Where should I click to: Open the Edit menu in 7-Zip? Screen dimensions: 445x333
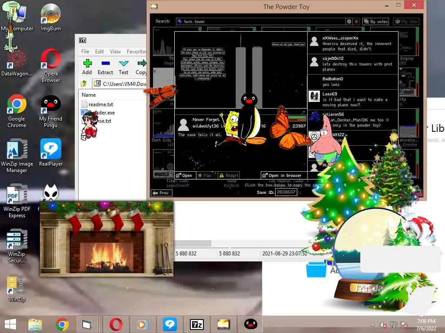pos(100,51)
